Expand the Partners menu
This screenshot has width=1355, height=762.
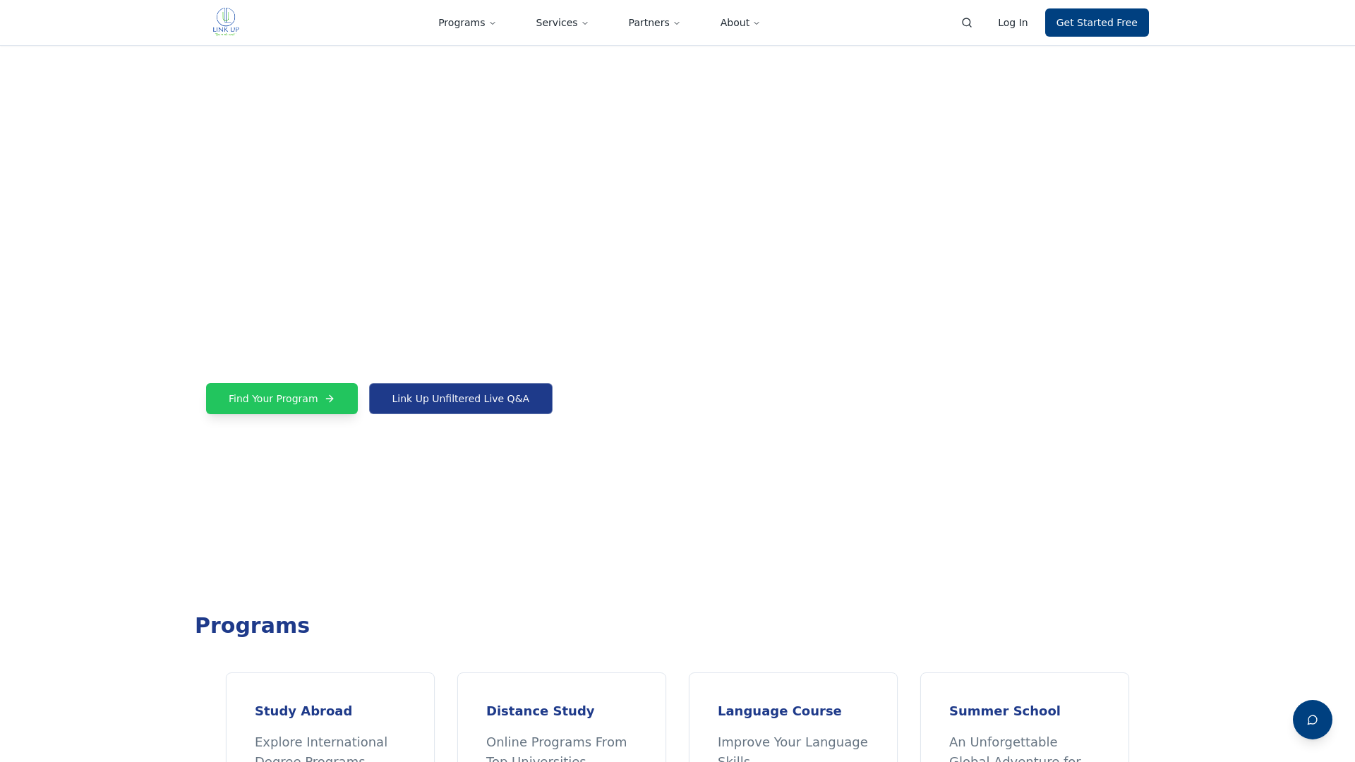click(x=654, y=23)
